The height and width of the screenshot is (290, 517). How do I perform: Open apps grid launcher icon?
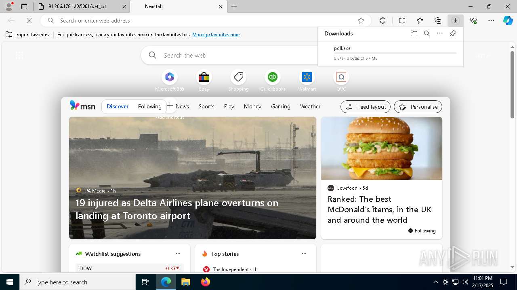[19, 56]
